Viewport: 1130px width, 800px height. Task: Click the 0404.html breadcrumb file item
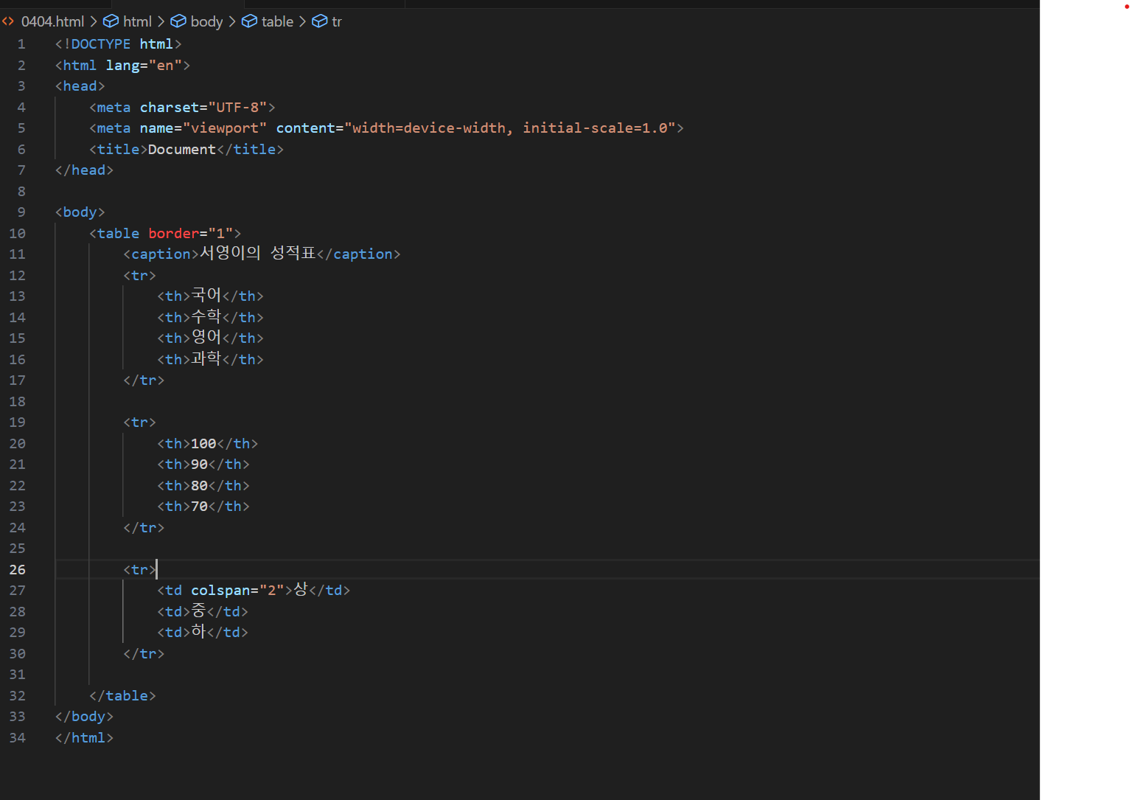pos(52,21)
